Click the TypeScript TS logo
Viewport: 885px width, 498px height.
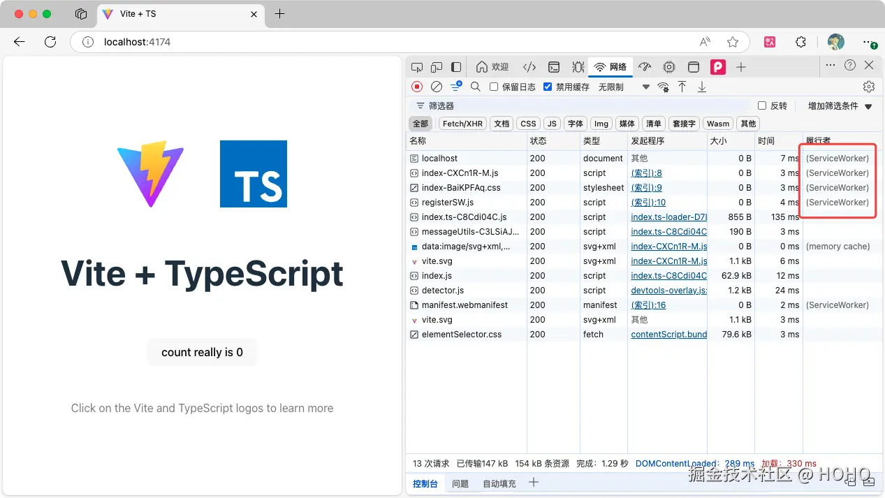(254, 174)
